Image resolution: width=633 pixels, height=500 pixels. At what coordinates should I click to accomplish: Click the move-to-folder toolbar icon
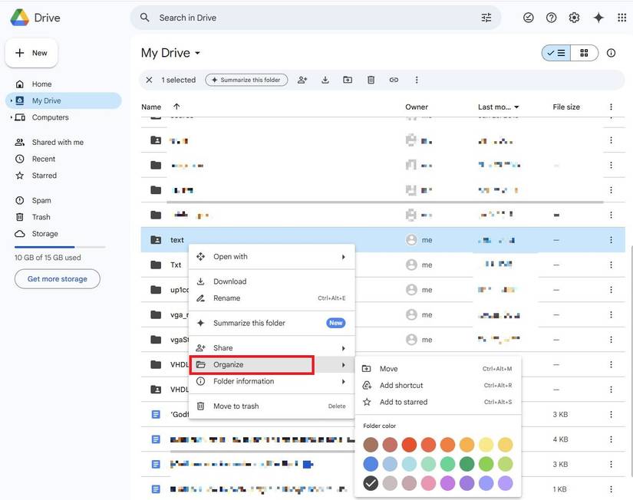[348, 80]
